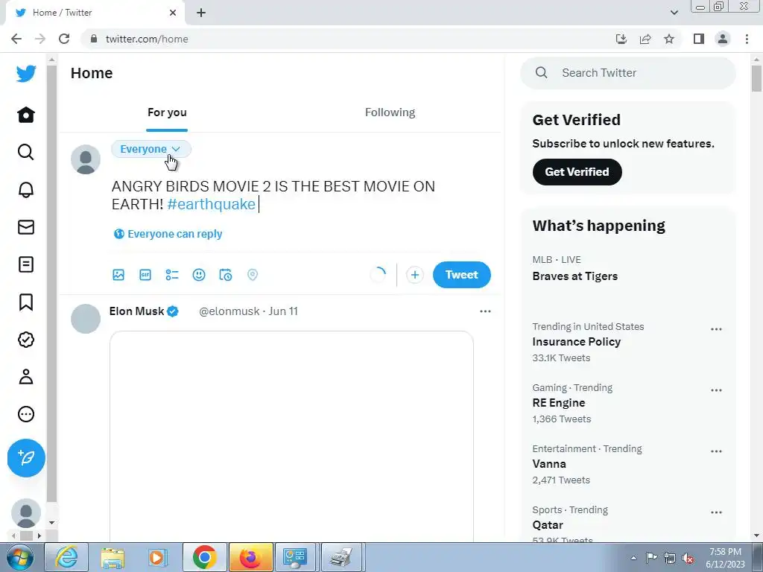Bookmark this page with star icon
Screen dimensions: 763x572
click(669, 39)
